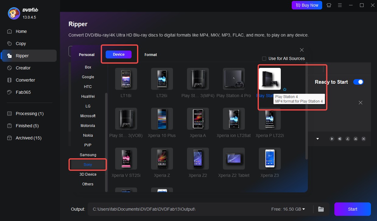The image size is (377, 221).
Task: Choose the Xperia A profile
Action: [x=198, y=119]
